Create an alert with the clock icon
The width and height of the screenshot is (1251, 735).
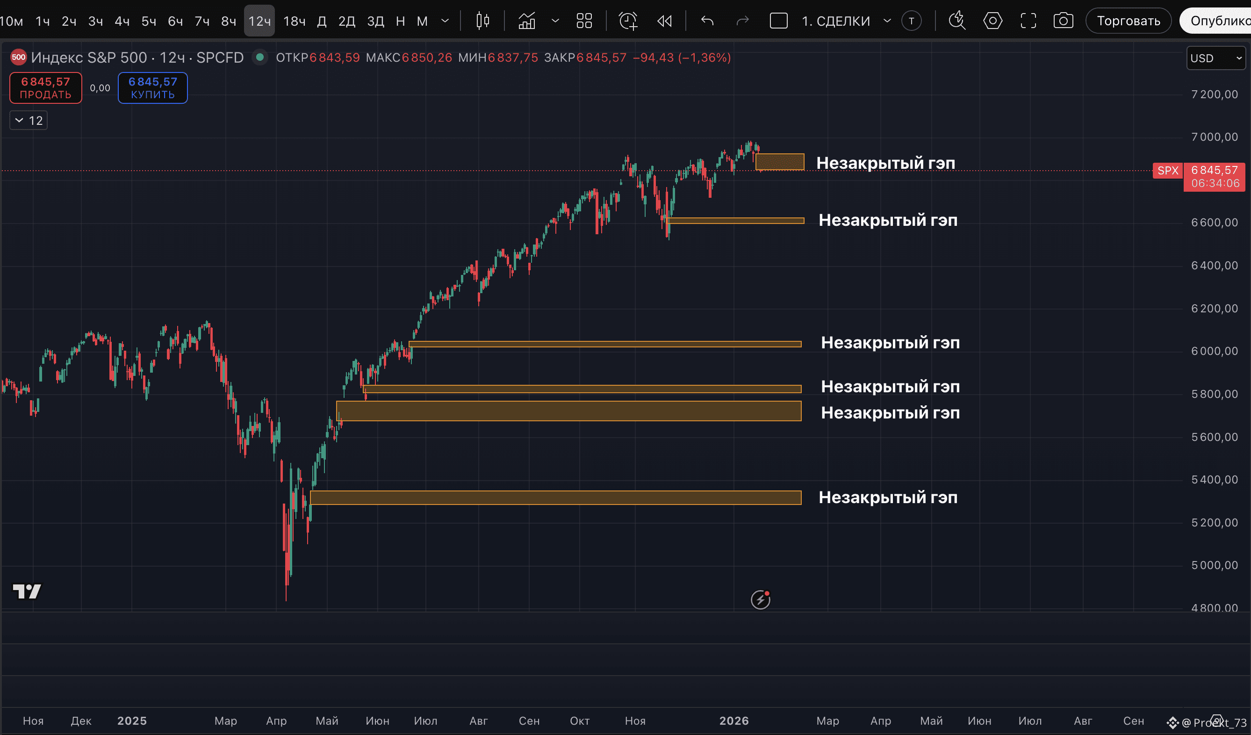(x=628, y=21)
